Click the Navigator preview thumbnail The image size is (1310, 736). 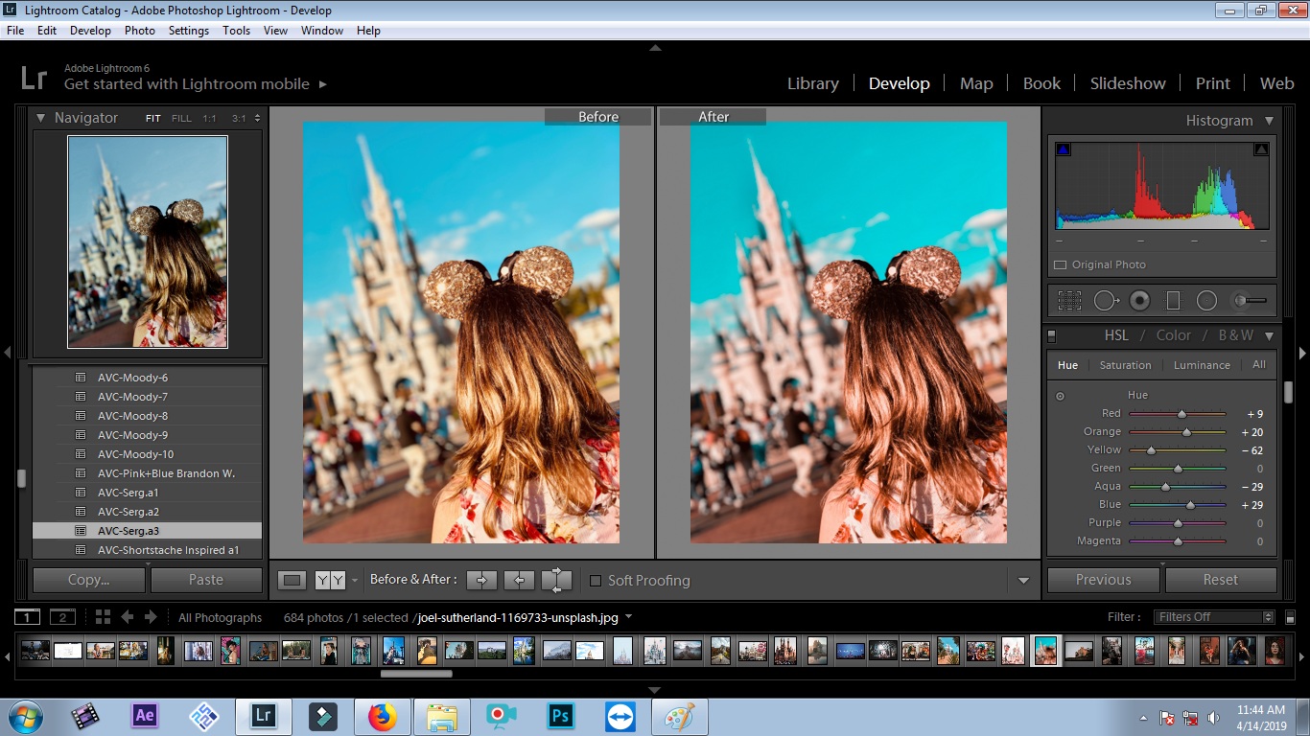[x=148, y=241]
